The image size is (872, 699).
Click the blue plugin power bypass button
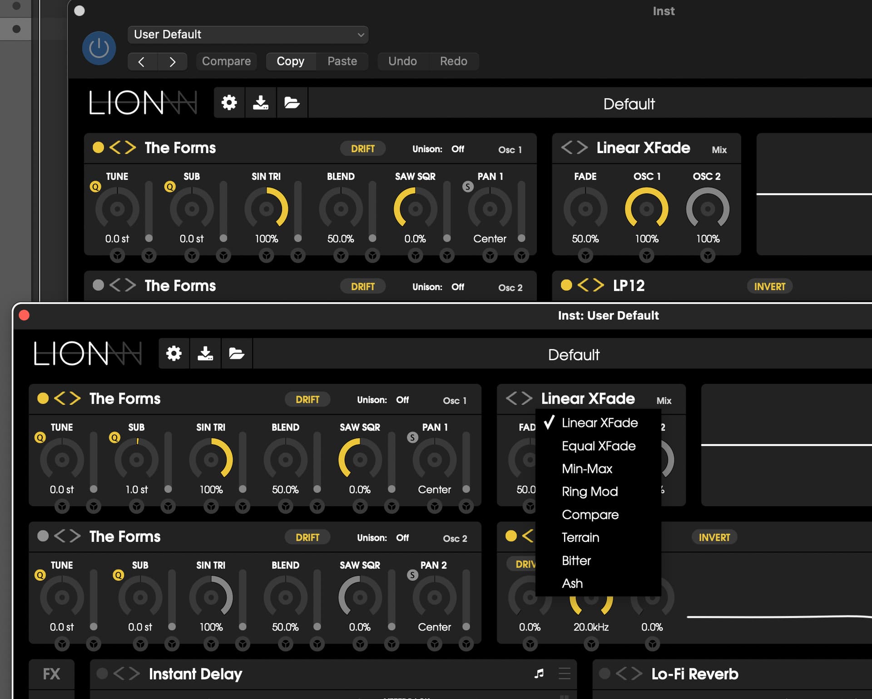[x=99, y=48]
